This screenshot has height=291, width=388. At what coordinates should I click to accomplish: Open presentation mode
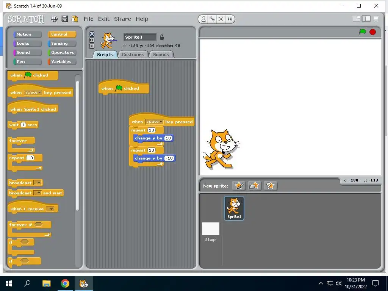pos(376,19)
